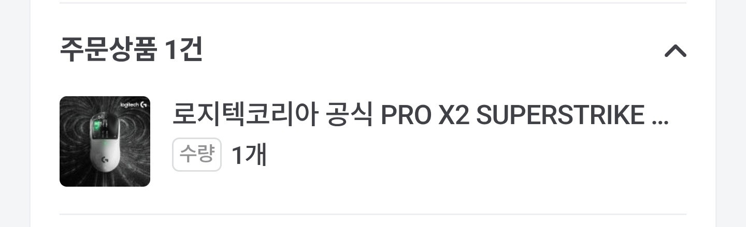
Task: Click the PRO X2 SUPERSTRIKE text
Action: [512, 116]
